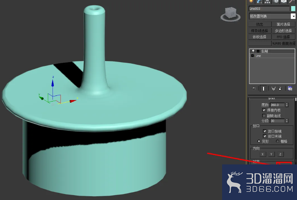The width and height of the screenshot is (297, 200).
Task: Click the 度数 360.0 value field
Action: coord(277,105)
